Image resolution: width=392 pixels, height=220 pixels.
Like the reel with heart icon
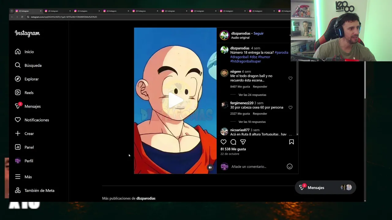pyautogui.click(x=224, y=142)
